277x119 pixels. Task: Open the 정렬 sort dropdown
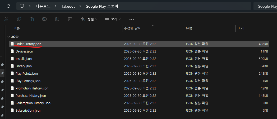[x=89, y=19]
